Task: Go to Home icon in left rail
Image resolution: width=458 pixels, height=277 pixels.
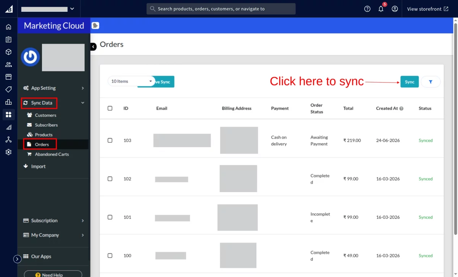Action: [x=8, y=27]
